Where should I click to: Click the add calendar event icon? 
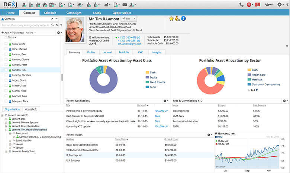click(52, 4)
